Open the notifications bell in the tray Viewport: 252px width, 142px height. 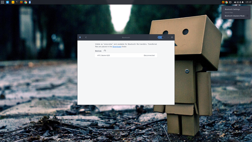pos(243,2)
